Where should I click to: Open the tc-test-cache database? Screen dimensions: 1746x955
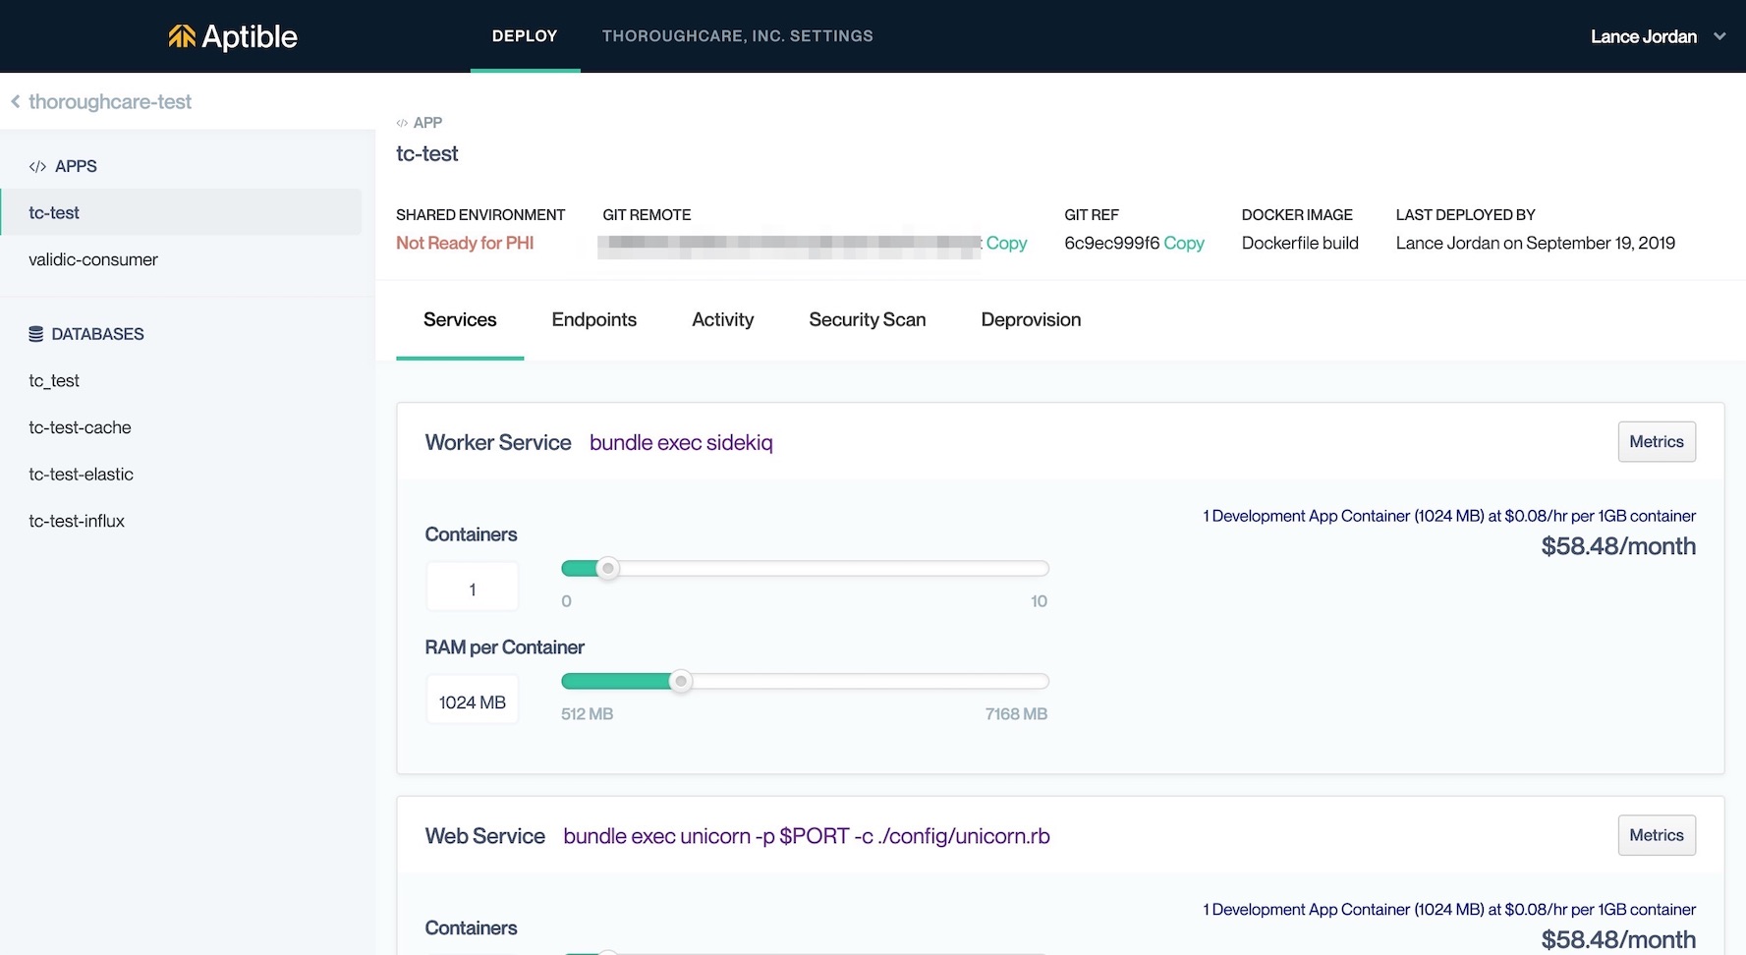click(x=80, y=427)
